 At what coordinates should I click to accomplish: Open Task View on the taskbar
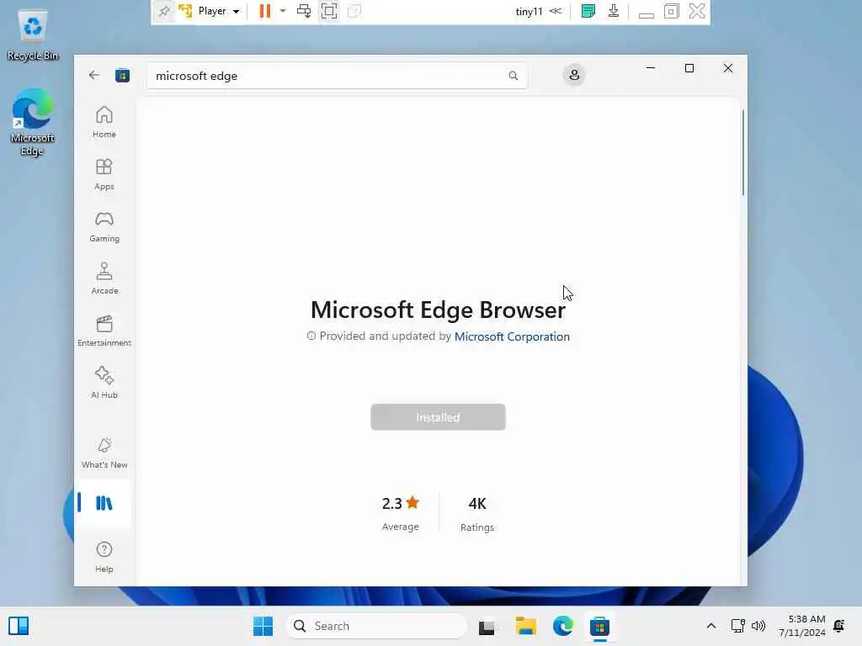click(x=486, y=627)
